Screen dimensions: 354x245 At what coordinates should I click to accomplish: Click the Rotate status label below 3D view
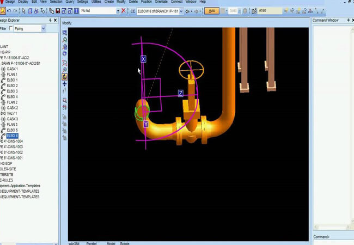pyautogui.click(x=125, y=243)
